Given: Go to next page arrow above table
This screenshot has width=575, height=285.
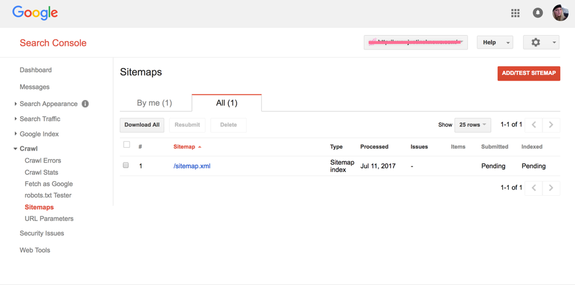Looking at the screenshot, I should coord(551,125).
